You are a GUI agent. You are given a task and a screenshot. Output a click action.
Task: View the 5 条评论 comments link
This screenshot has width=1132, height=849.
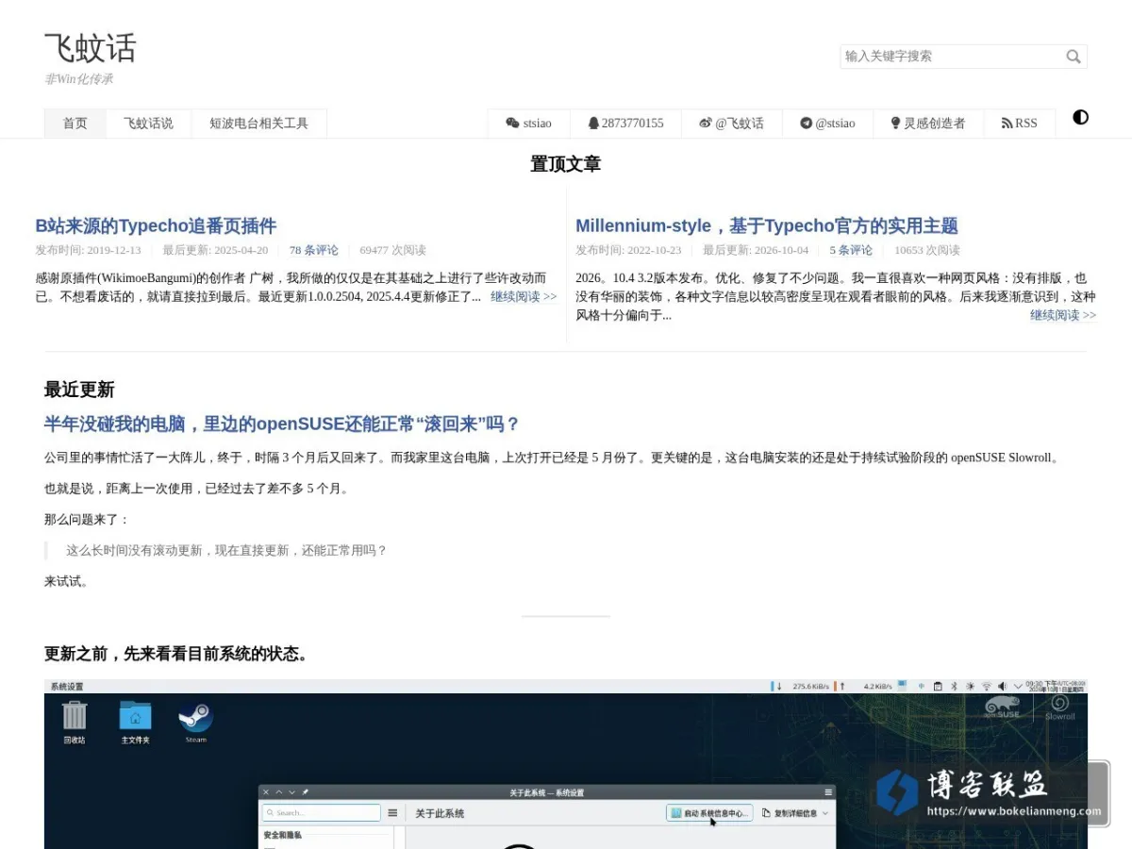(x=851, y=250)
